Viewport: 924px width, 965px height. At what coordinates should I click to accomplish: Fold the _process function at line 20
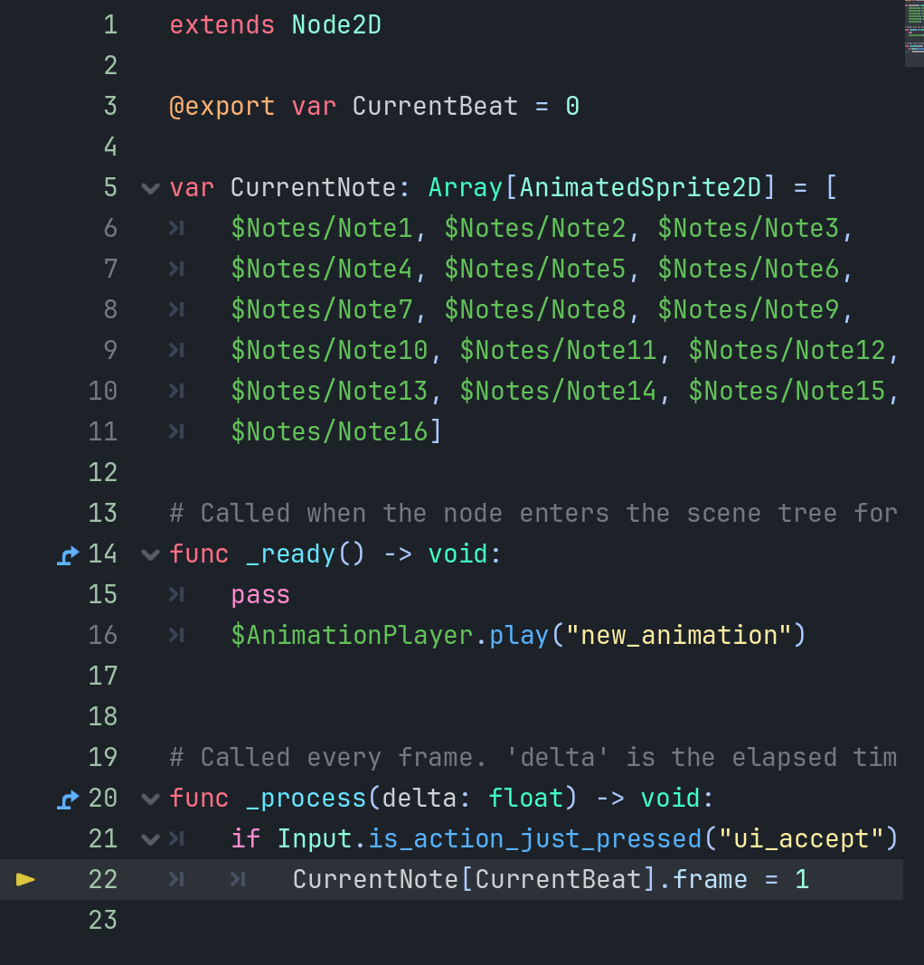[x=150, y=799]
